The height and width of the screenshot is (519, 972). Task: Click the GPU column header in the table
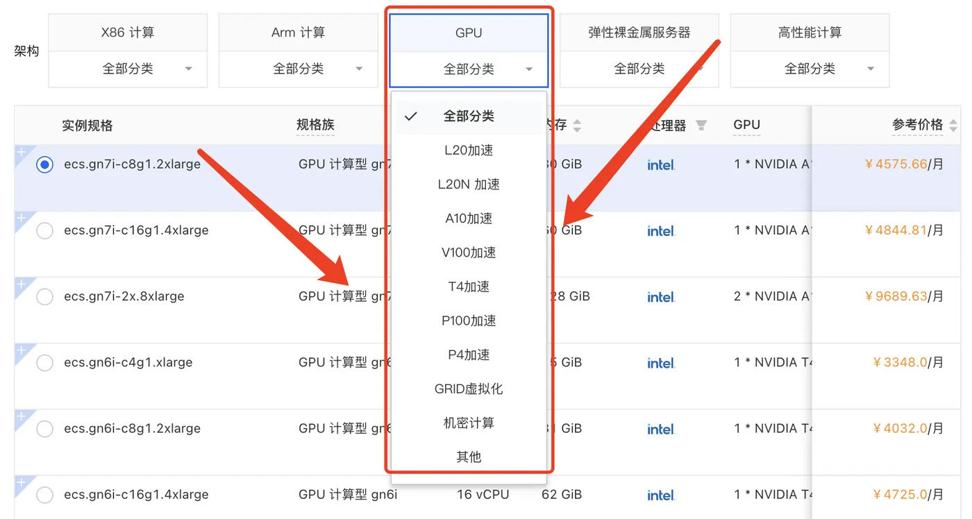click(x=747, y=125)
